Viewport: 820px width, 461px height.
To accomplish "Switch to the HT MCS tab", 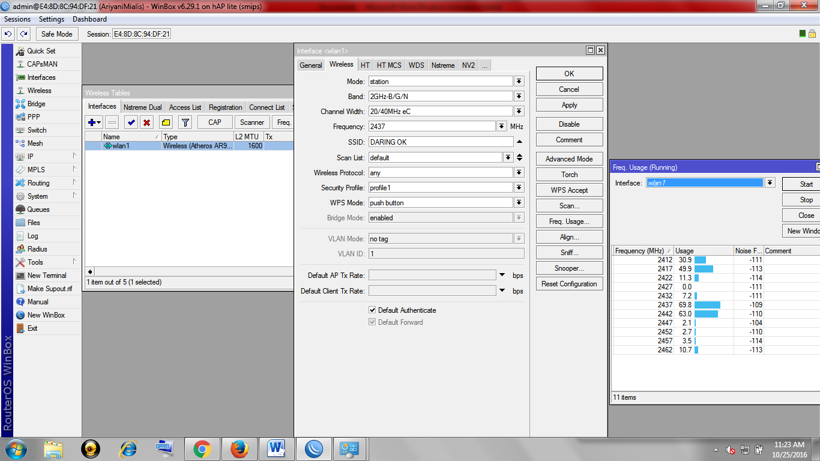I will (389, 65).
